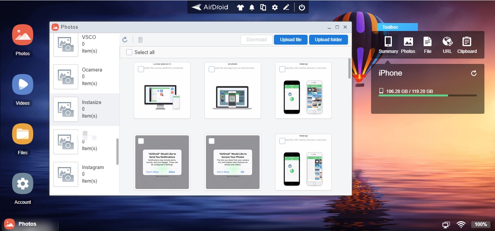Click the Download button
495x231 pixels.
coord(257,40)
